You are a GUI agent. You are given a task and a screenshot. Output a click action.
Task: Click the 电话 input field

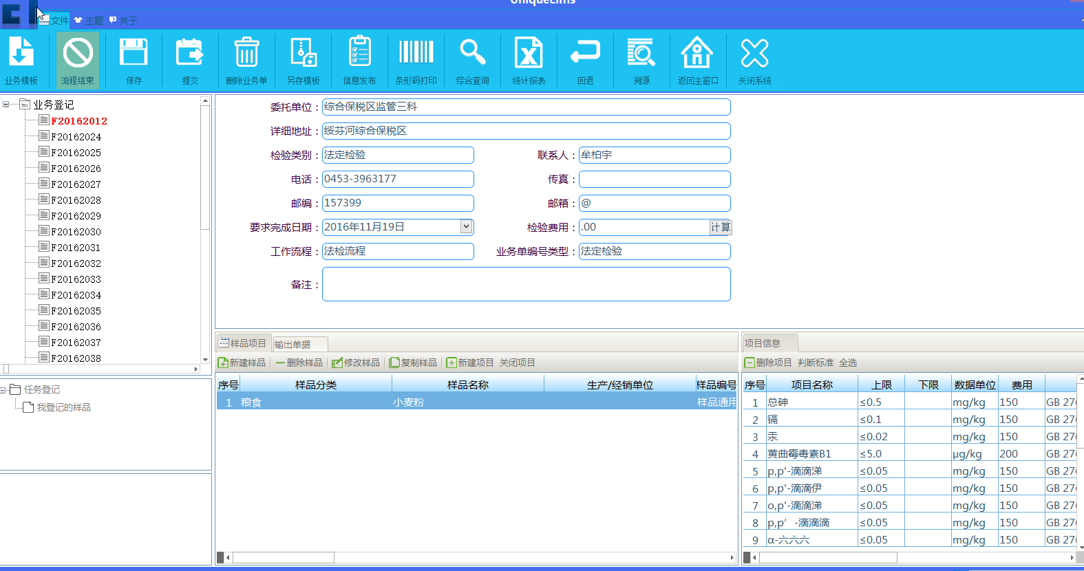point(398,179)
